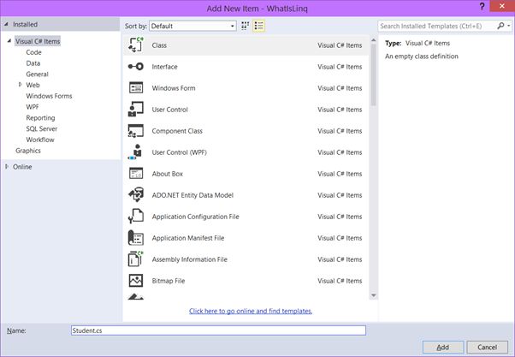Viewport: 515px width, 357px height.
Task: Expand the Web tree node
Action: (20, 85)
